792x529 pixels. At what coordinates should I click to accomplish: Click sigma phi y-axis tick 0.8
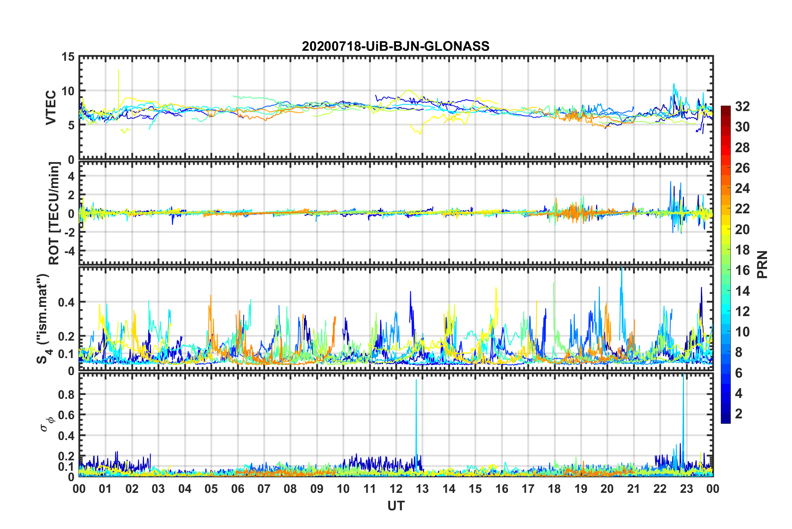click(66, 394)
